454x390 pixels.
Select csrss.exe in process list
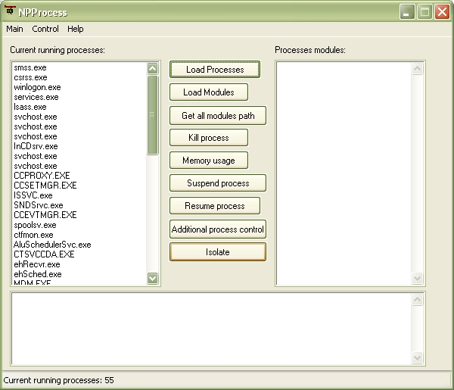tap(79, 77)
